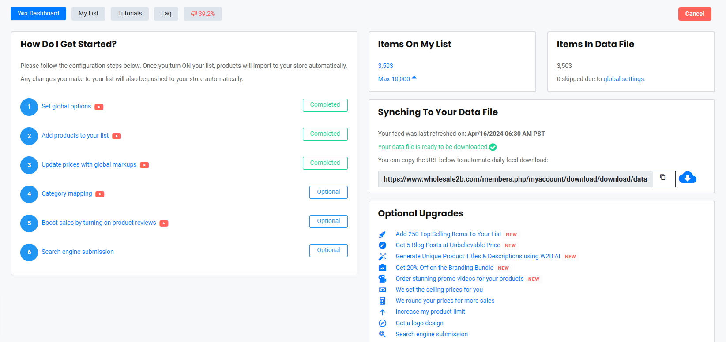Play video beside Add products to your list

117,136
